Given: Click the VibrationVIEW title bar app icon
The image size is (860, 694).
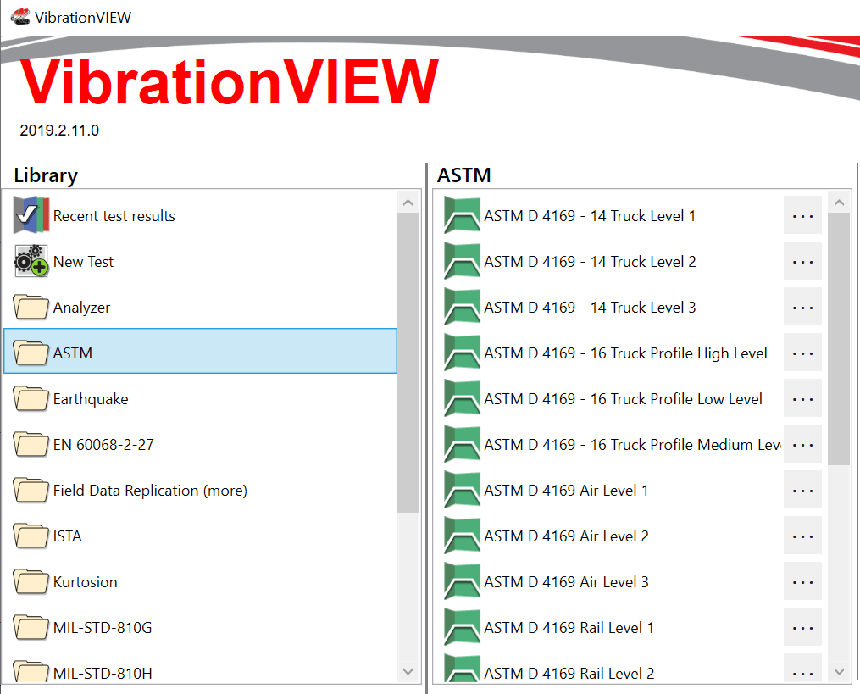Looking at the screenshot, I should (20, 16).
